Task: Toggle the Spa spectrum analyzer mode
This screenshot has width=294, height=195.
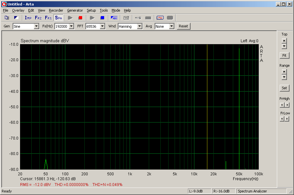Action: (58, 18)
